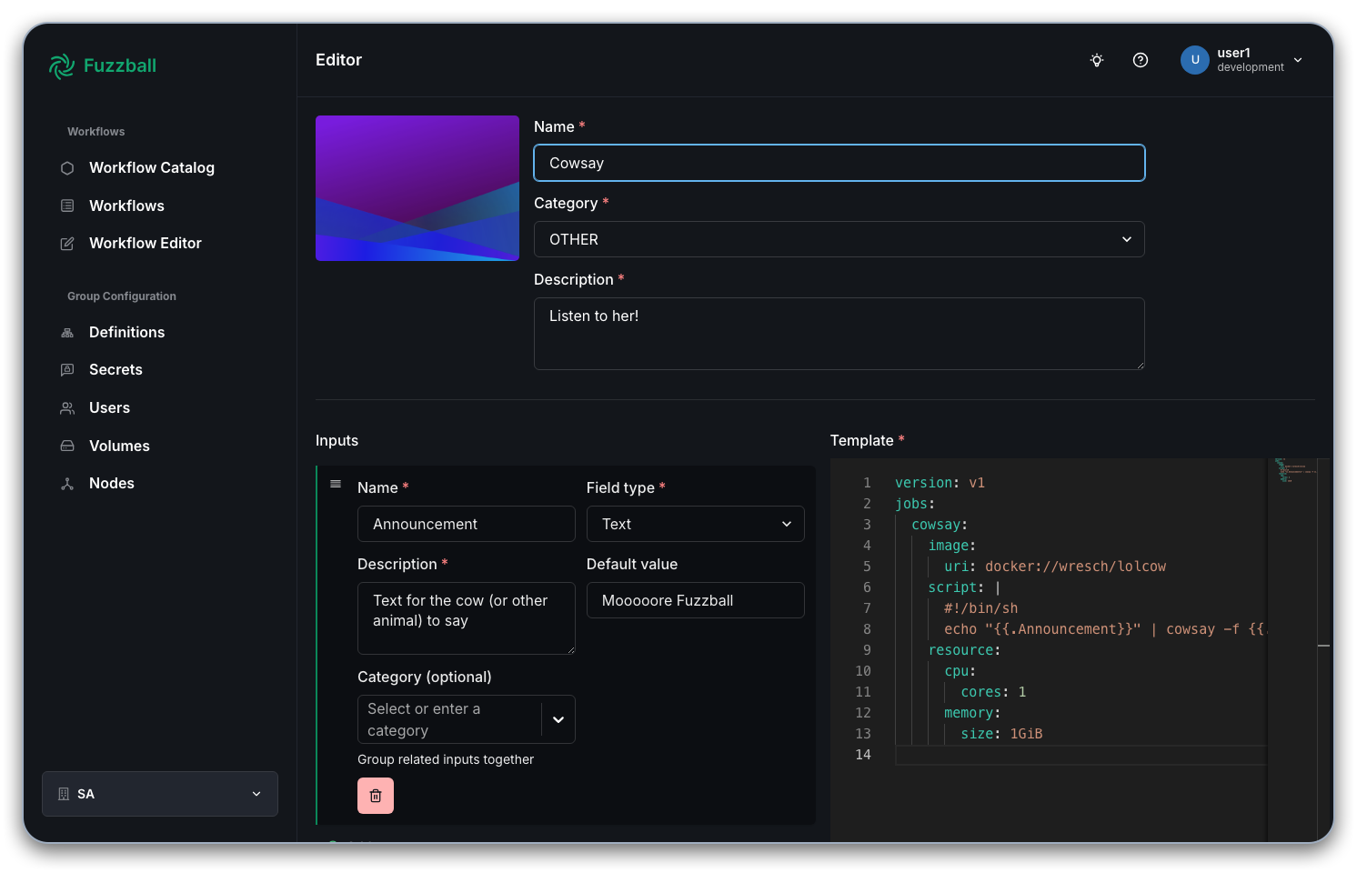
Task: Click template line 'size: 1GiB'
Action: (x=1001, y=734)
